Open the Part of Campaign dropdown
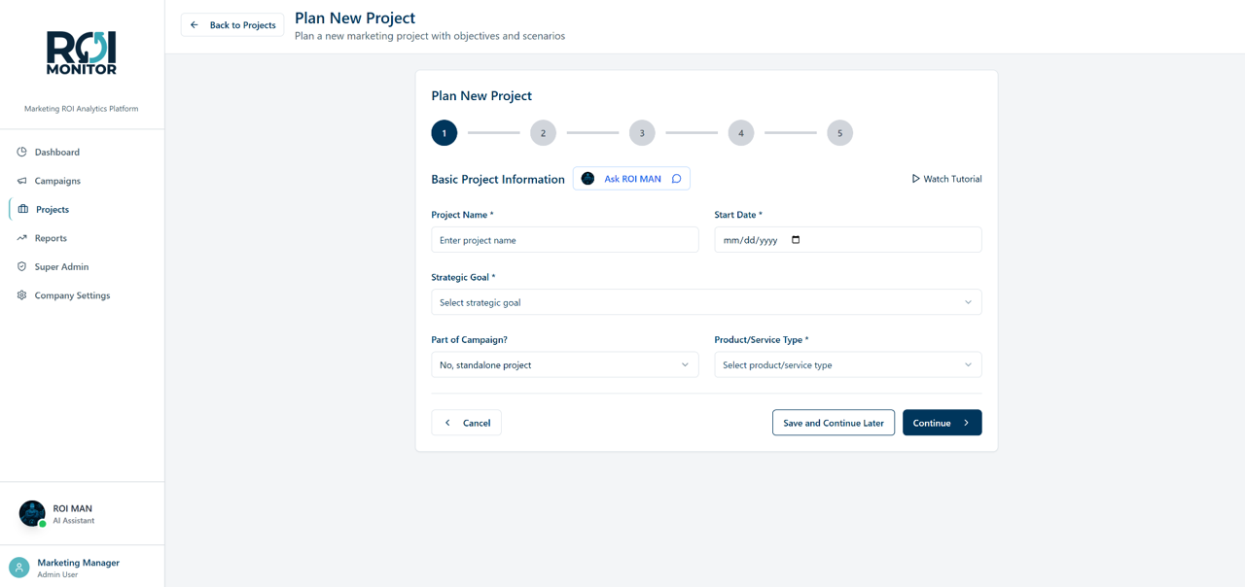This screenshot has width=1245, height=587. pos(564,365)
